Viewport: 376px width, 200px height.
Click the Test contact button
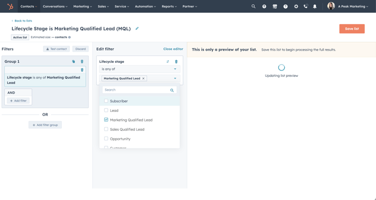[56, 49]
